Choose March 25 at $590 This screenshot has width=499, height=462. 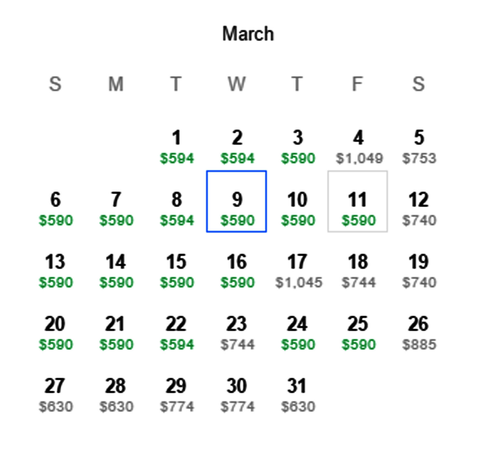pyautogui.click(x=358, y=333)
